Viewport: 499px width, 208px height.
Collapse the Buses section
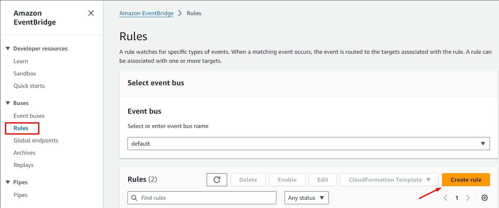tap(8, 103)
